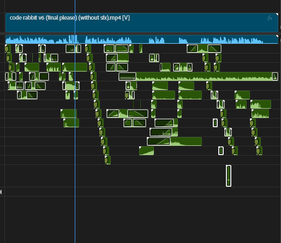This screenshot has width=281, height=243.
Task: Select the code rabbit v6 video clip
Action: pos(142,22)
